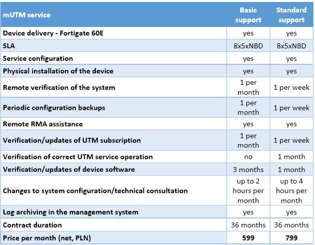This screenshot has height=245, width=315.
Task: Select Basic 'yes' for Service configuration
Action: click(248, 59)
